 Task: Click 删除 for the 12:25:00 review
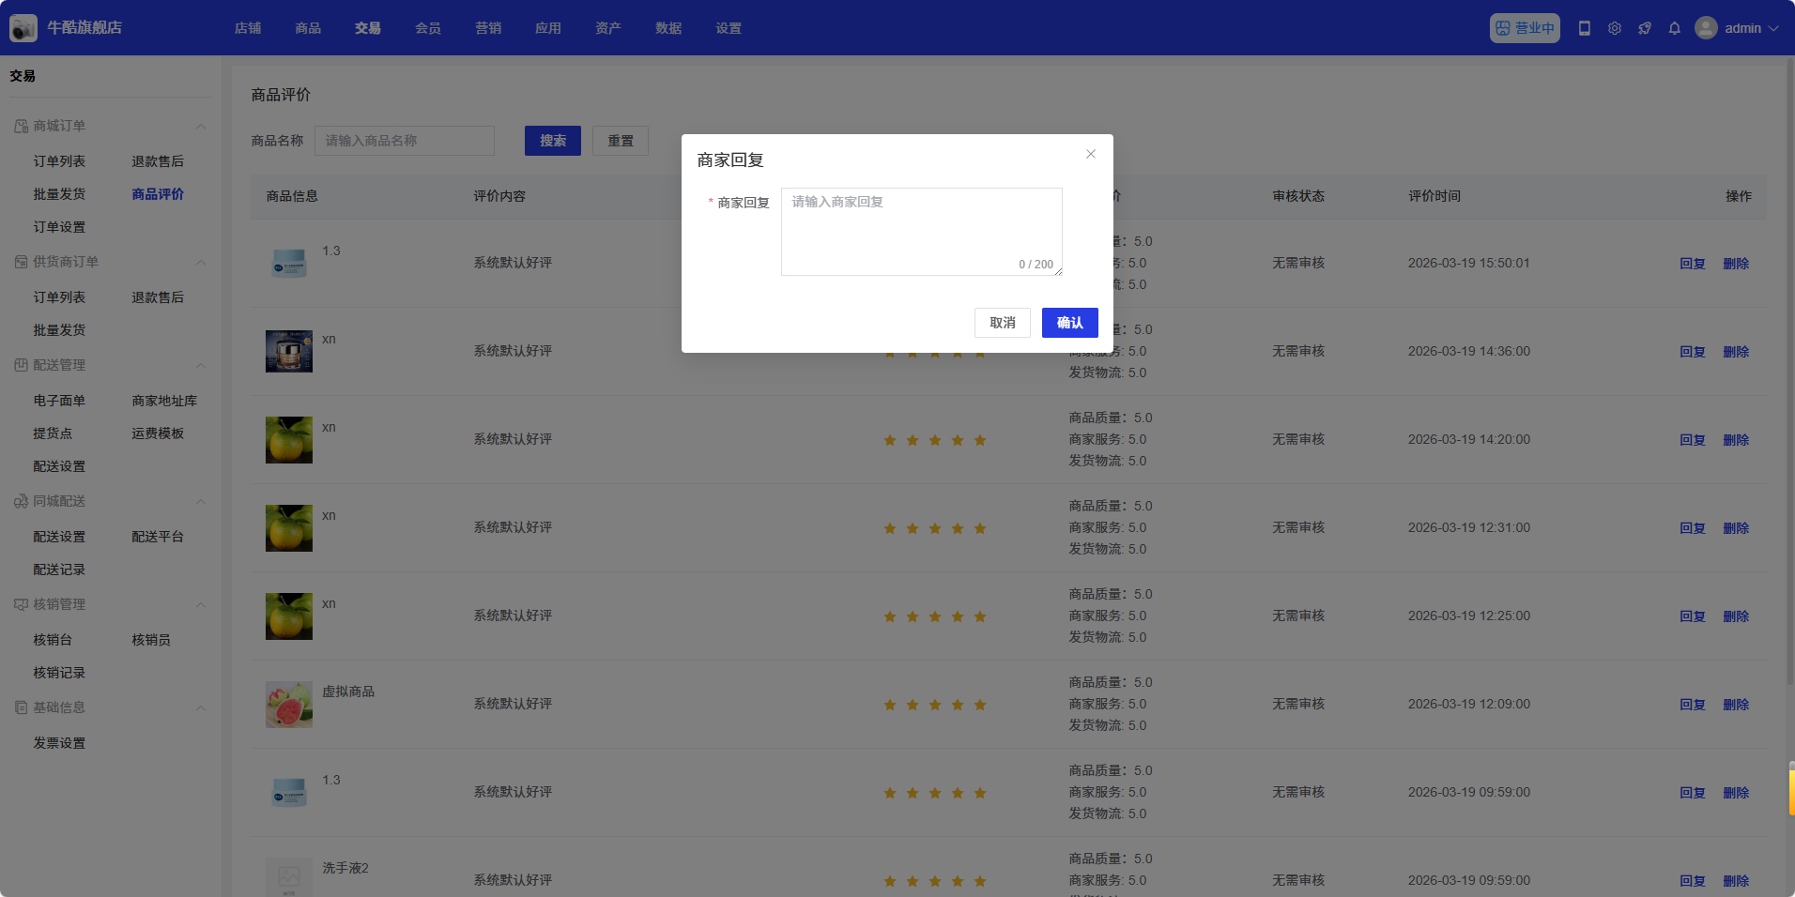(1736, 616)
